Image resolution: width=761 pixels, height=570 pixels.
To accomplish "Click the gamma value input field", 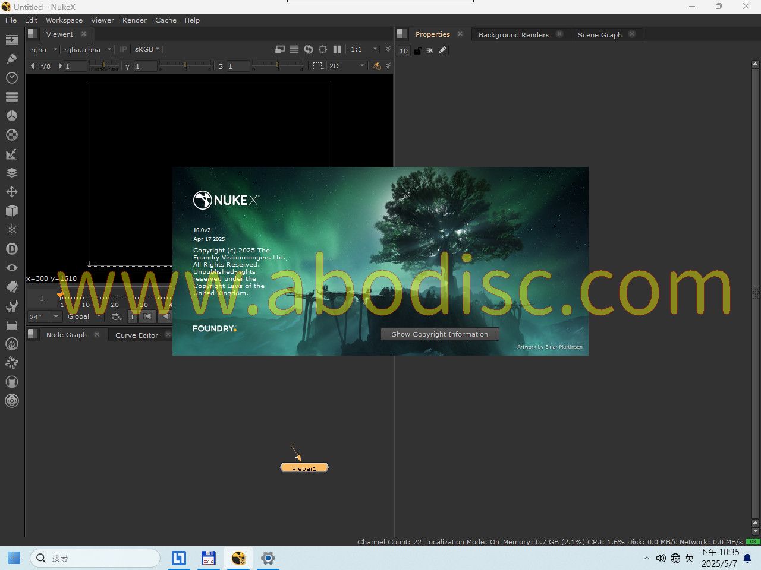I will click(145, 66).
